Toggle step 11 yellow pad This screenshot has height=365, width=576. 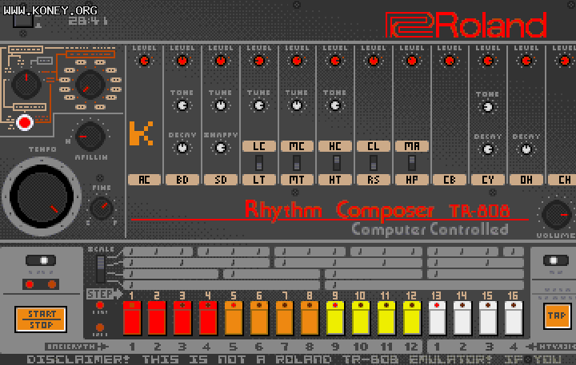coord(386,318)
